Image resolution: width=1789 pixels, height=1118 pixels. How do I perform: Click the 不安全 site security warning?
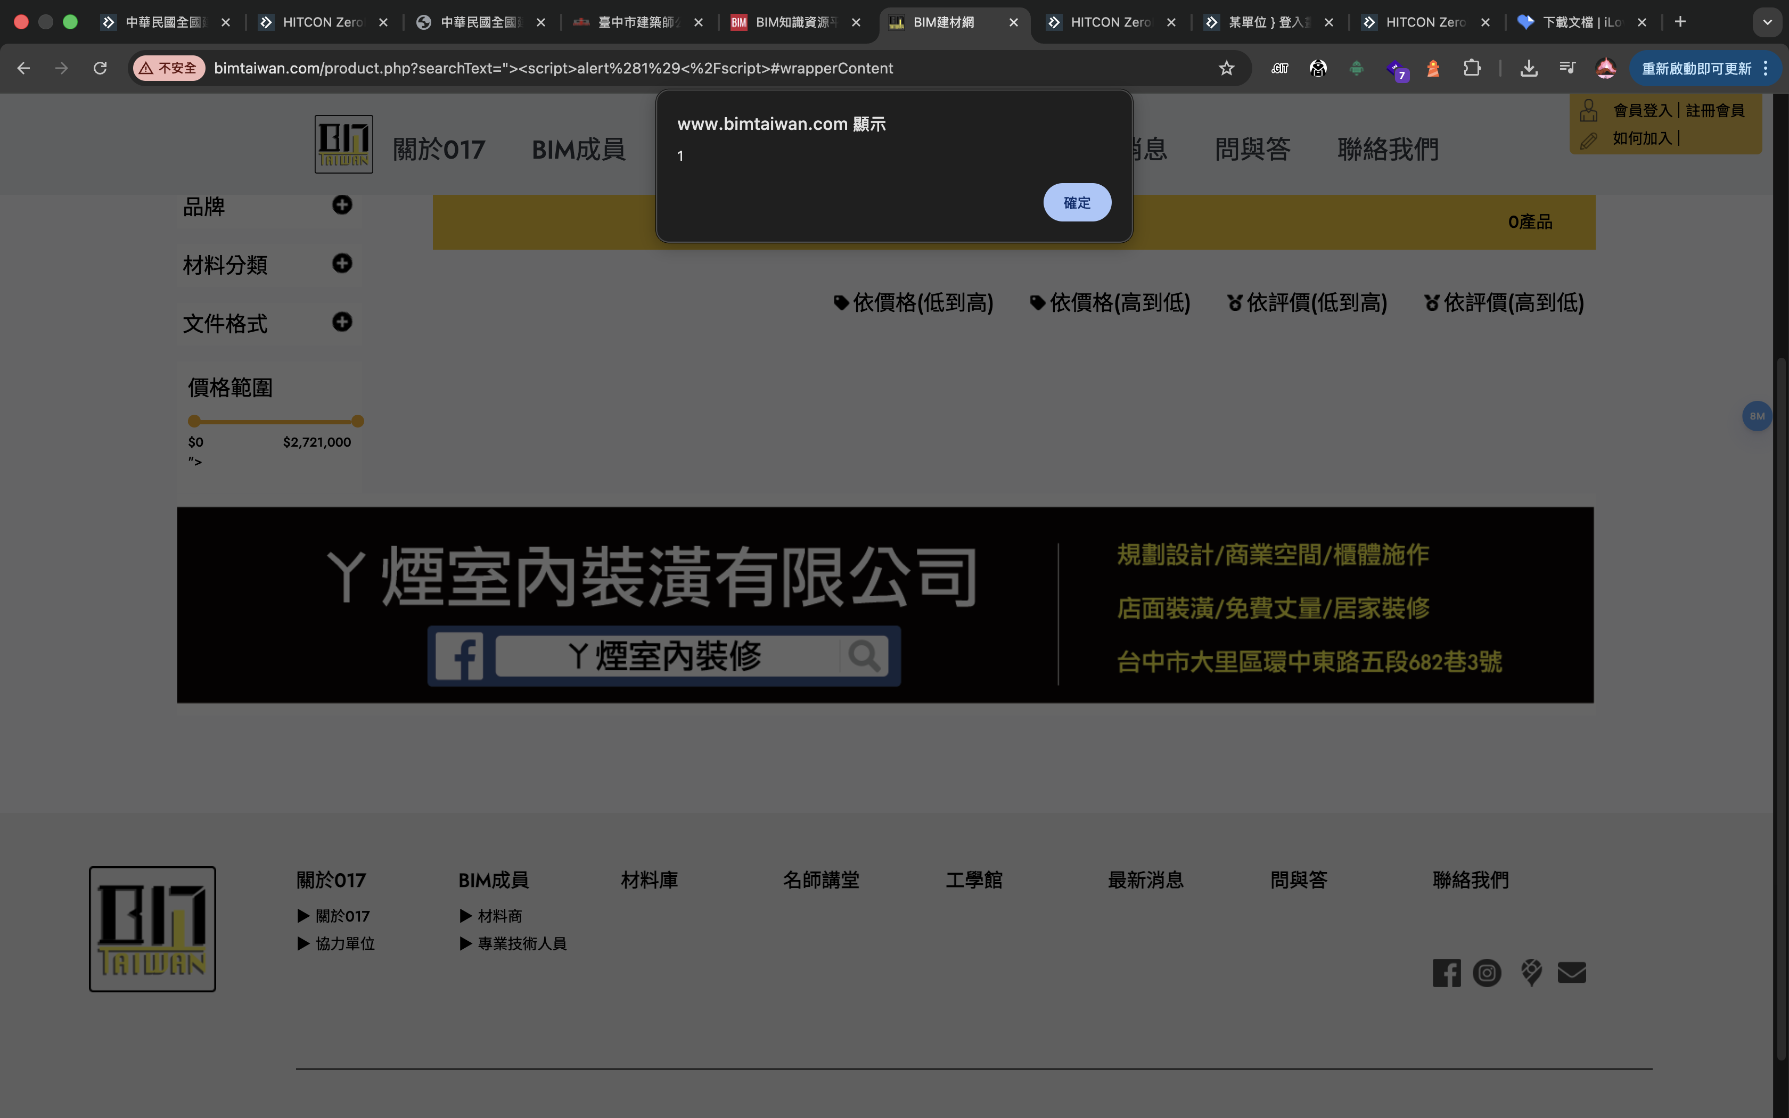[x=169, y=68]
